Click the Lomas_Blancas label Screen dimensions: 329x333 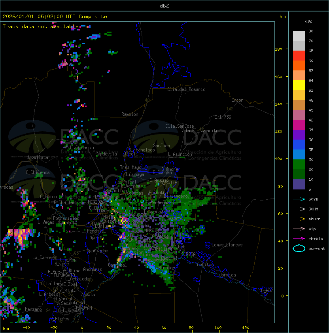click(227, 245)
